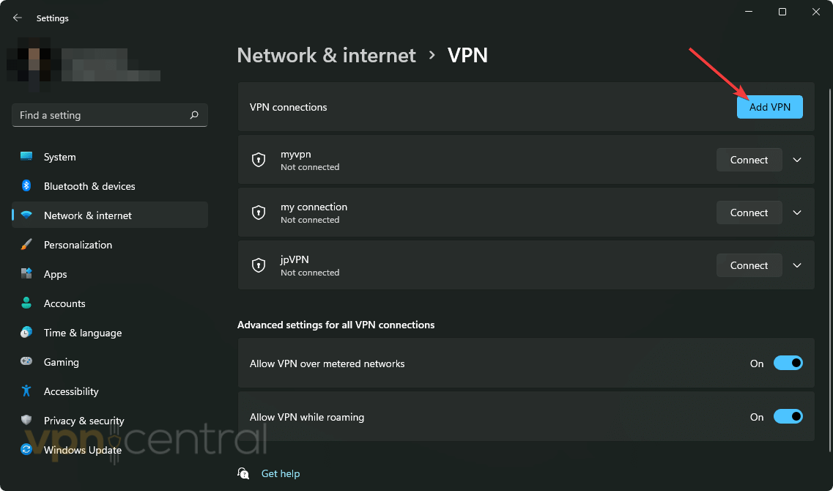The width and height of the screenshot is (833, 491).
Task: Expand the jpVPN entry chevron
Action: (796, 265)
